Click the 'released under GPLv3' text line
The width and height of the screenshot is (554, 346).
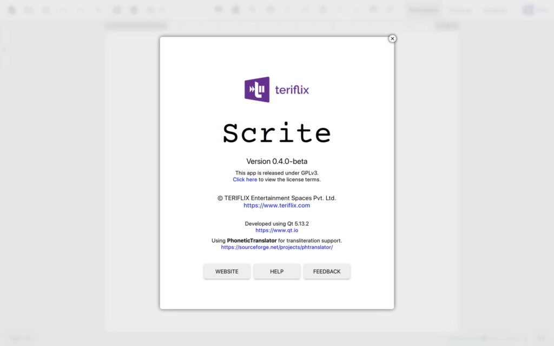click(x=276, y=173)
